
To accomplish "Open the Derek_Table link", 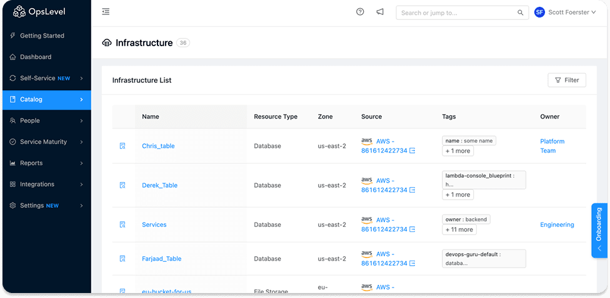I will coord(159,185).
